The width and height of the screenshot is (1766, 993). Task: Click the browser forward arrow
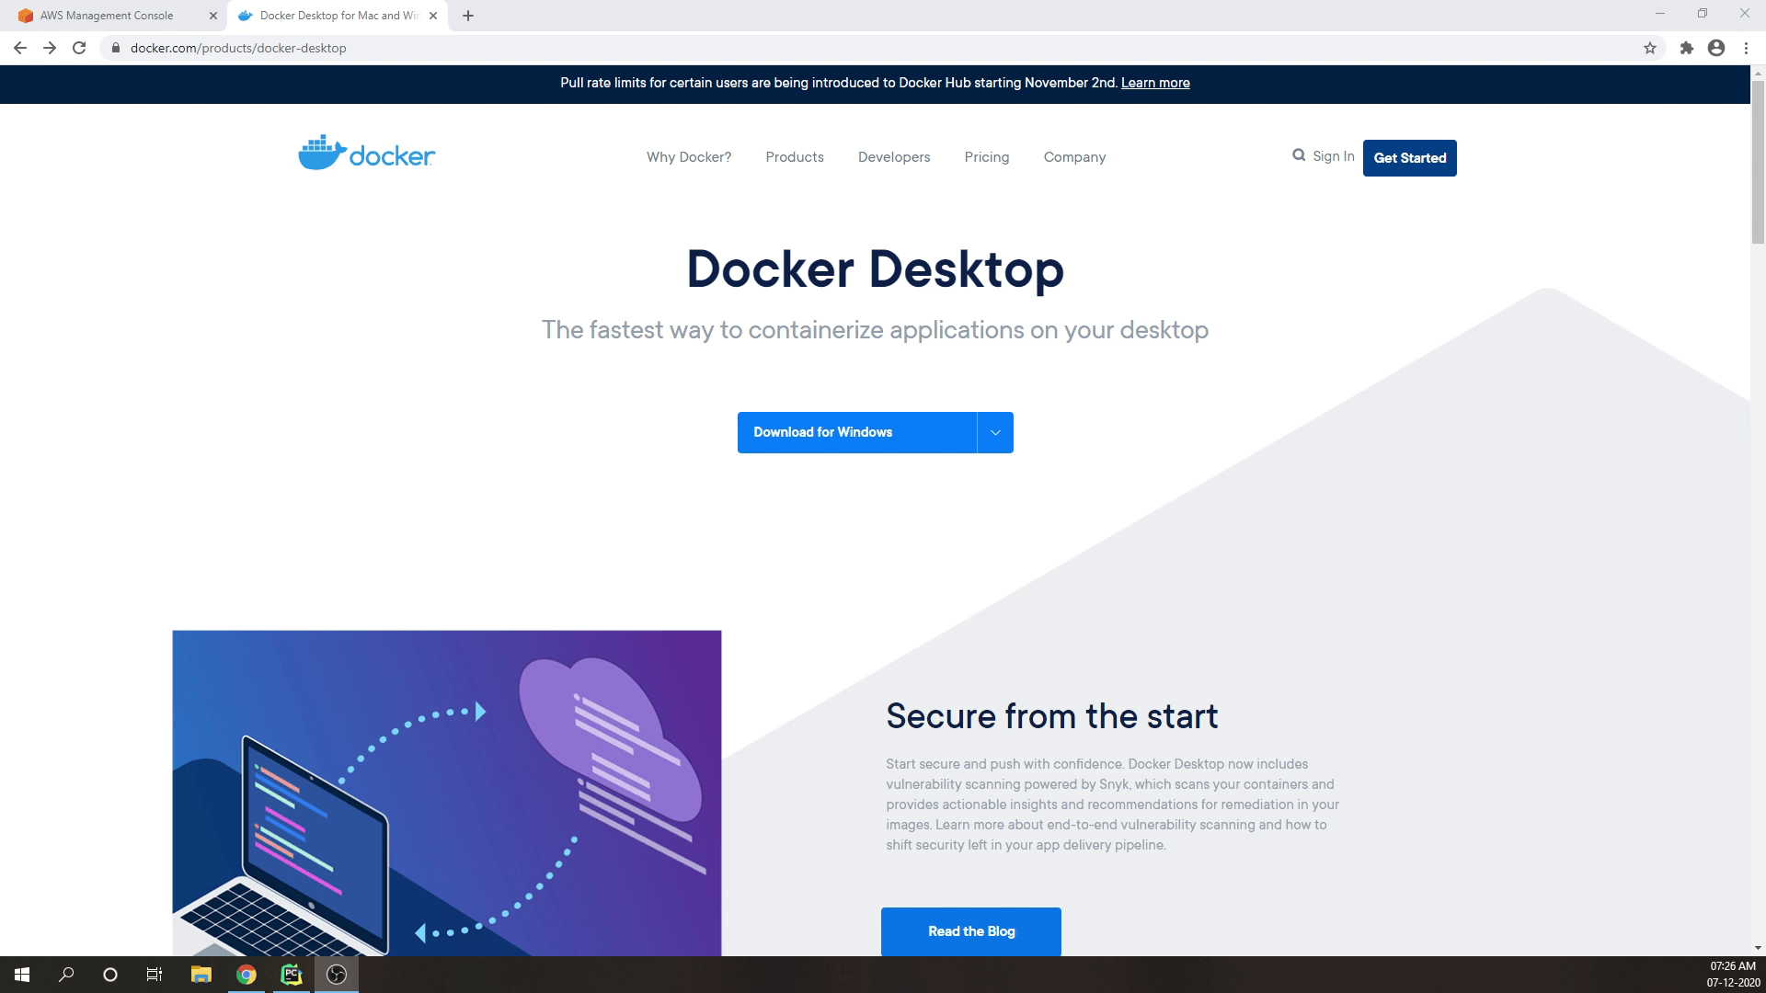pyautogui.click(x=50, y=48)
